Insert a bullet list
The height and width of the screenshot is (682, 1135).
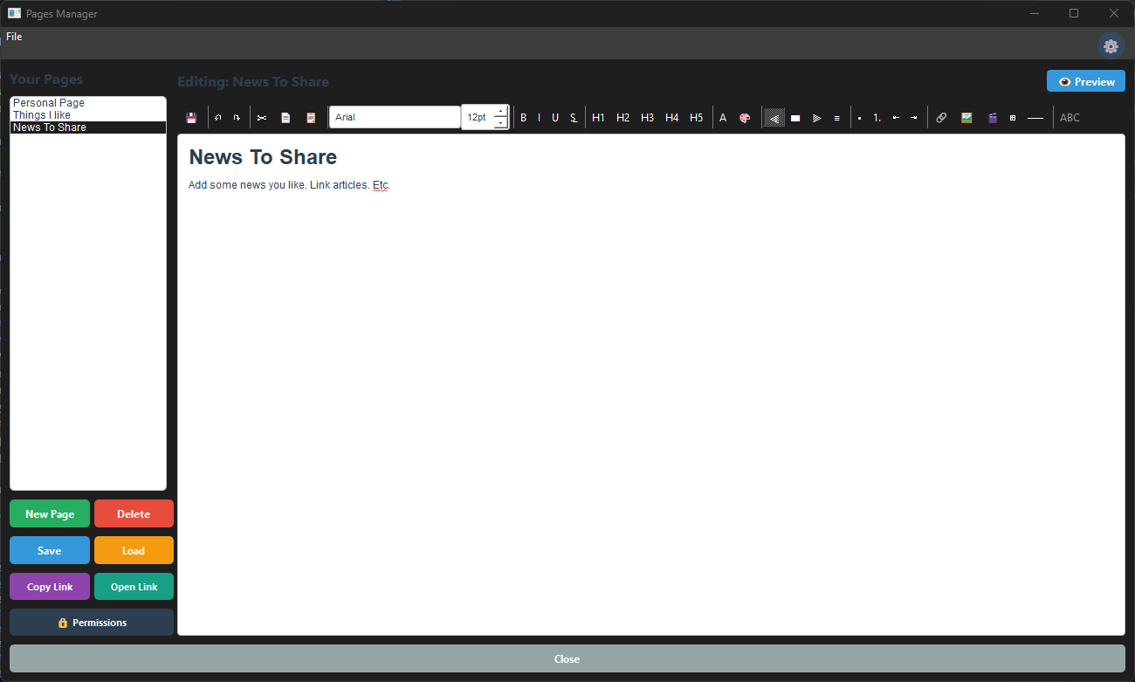click(860, 118)
